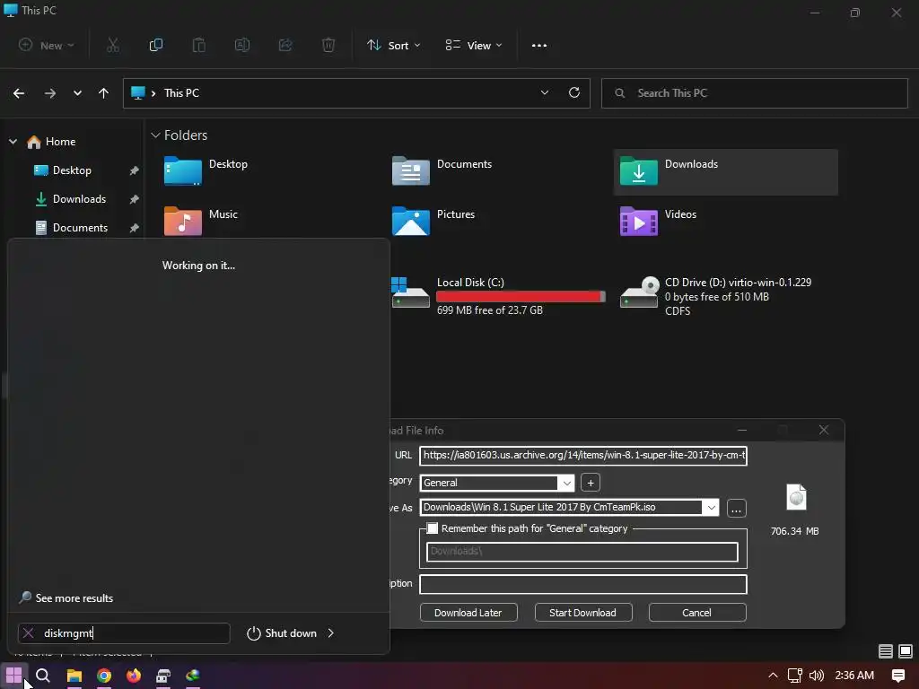Screen dimensions: 919x689
Task: Open the New dropdown menu
Action: (x=47, y=45)
